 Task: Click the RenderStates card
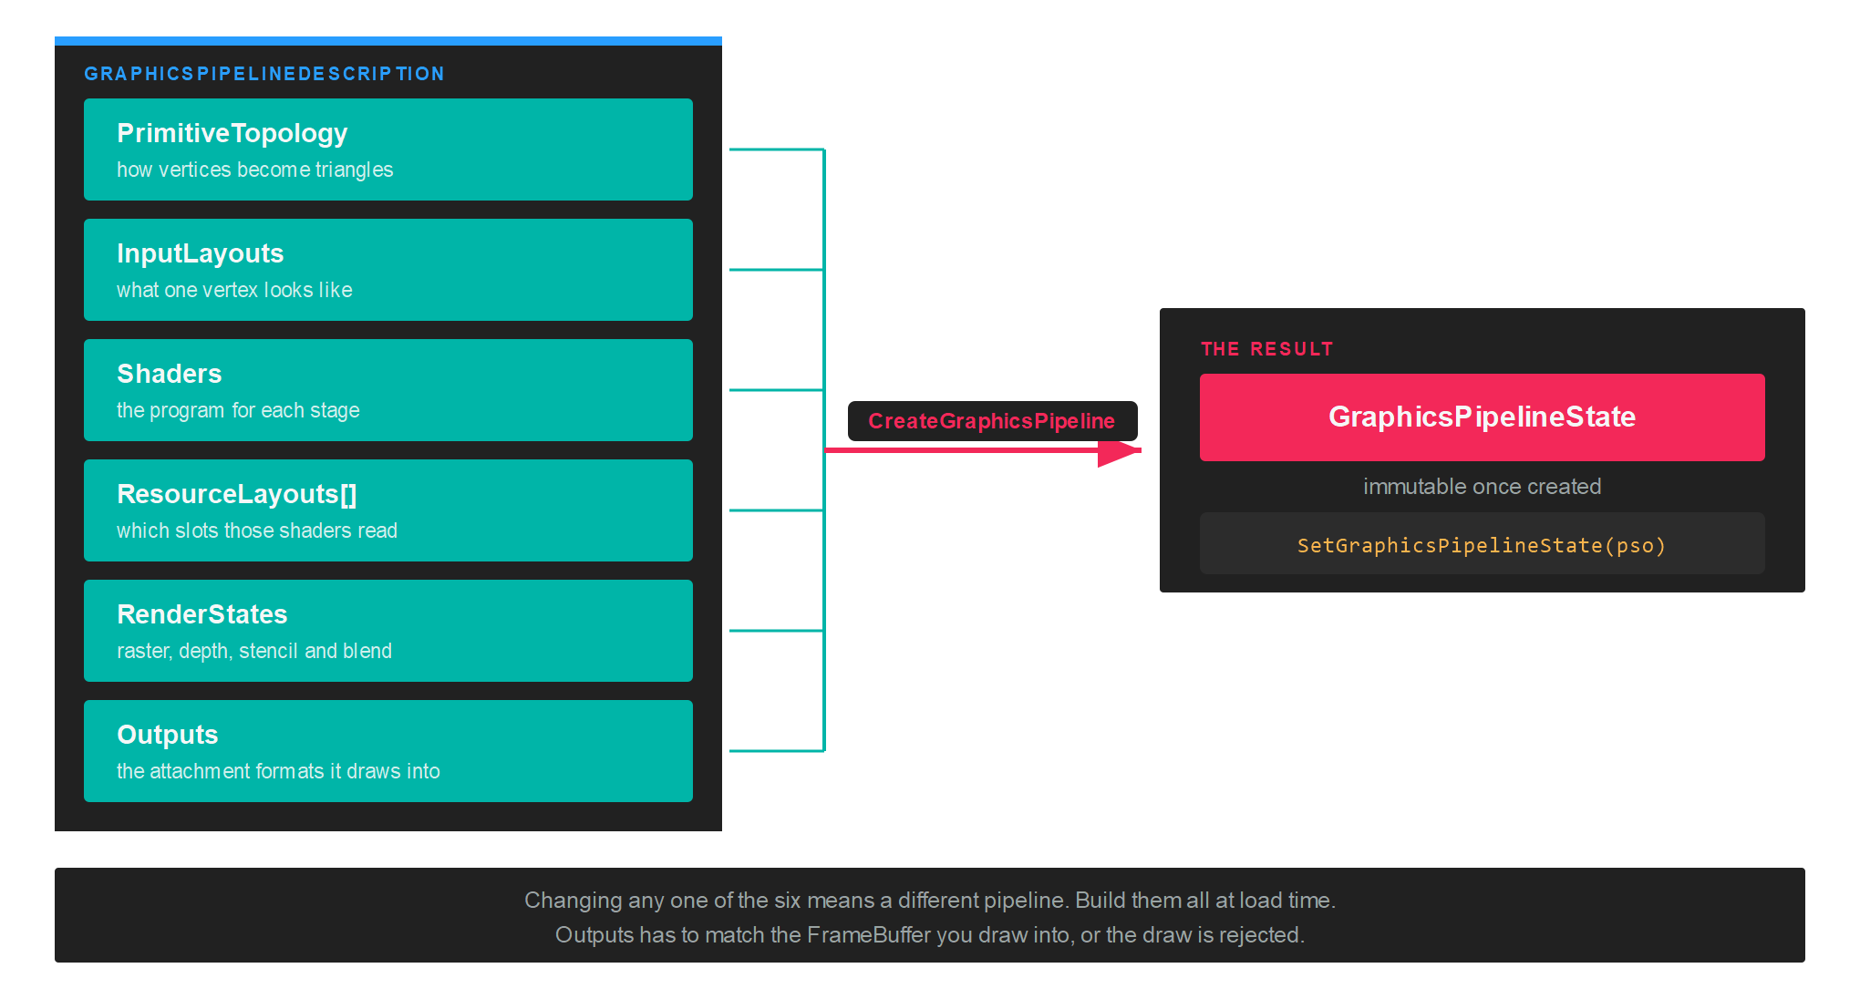(x=388, y=631)
